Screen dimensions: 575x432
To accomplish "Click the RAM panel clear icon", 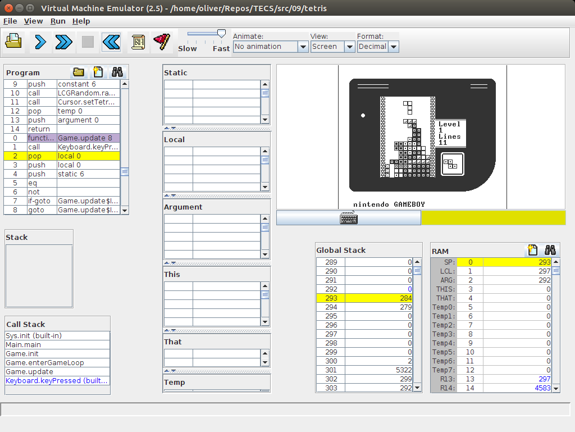I will [x=532, y=250].
